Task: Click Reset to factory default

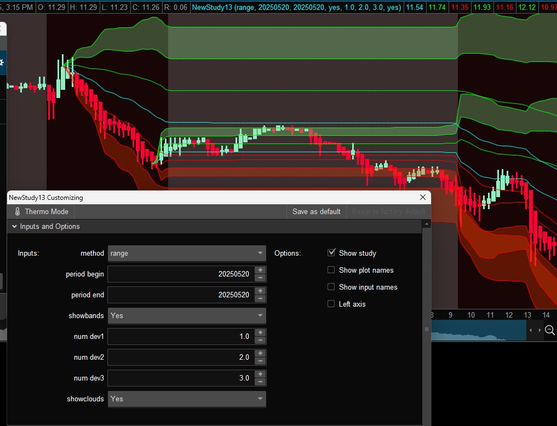Action: pyautogui.click(x=389, y=211)
